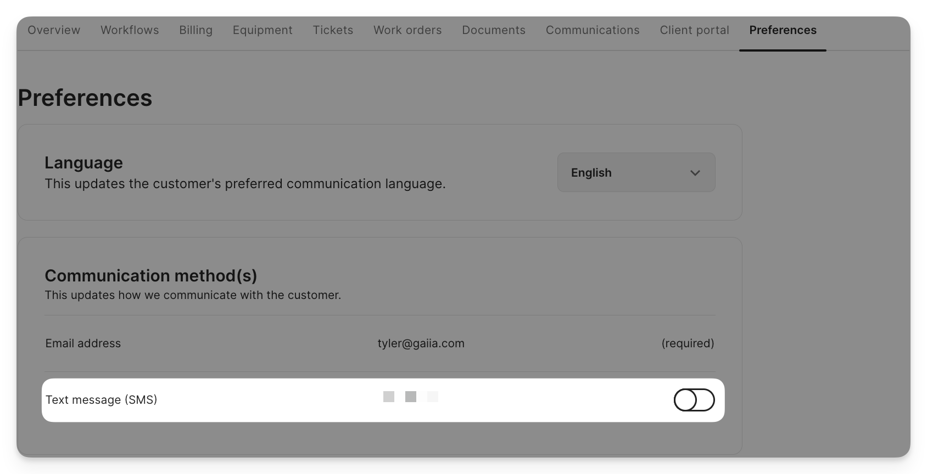Switch to the Documents tab
927x474 pixels.
coord(494,30)
